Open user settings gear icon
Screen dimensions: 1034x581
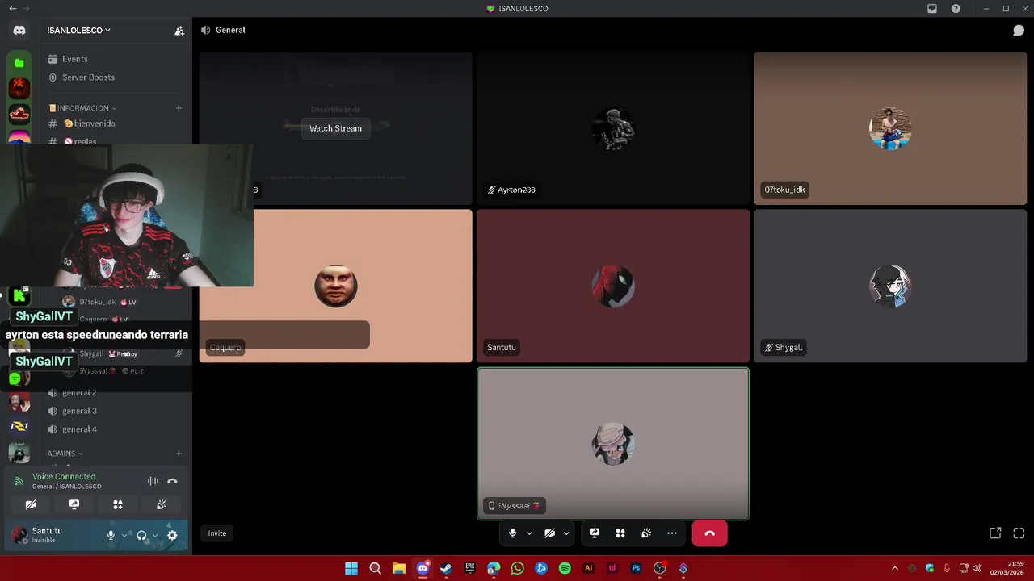click(x=172, y=535)
